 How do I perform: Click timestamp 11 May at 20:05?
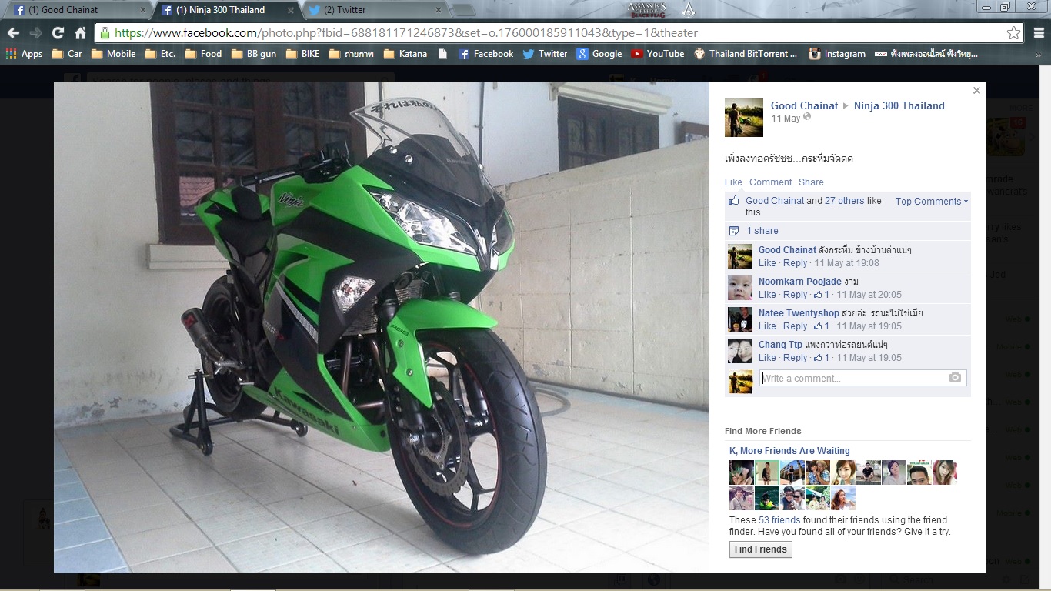[x=869, y=295]
